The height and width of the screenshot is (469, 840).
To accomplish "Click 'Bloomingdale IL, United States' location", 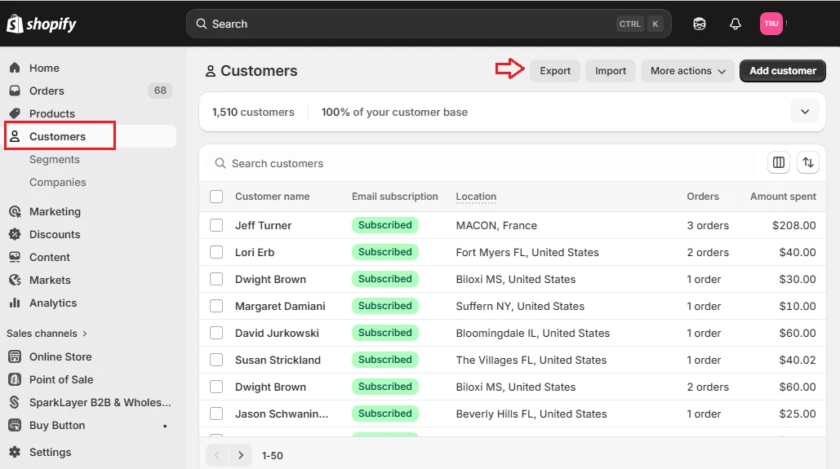I will tap(532, 333).
